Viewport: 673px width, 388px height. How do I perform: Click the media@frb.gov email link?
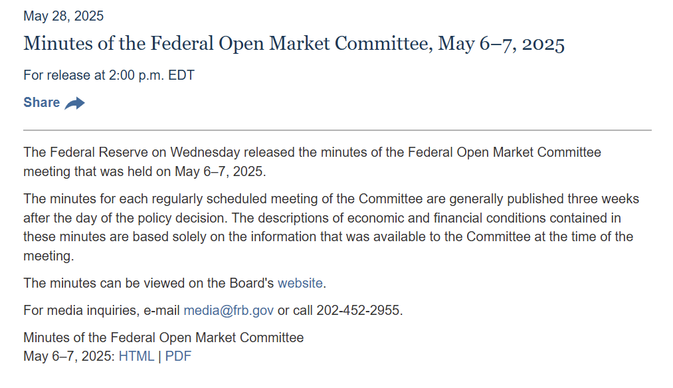(229, 310)
